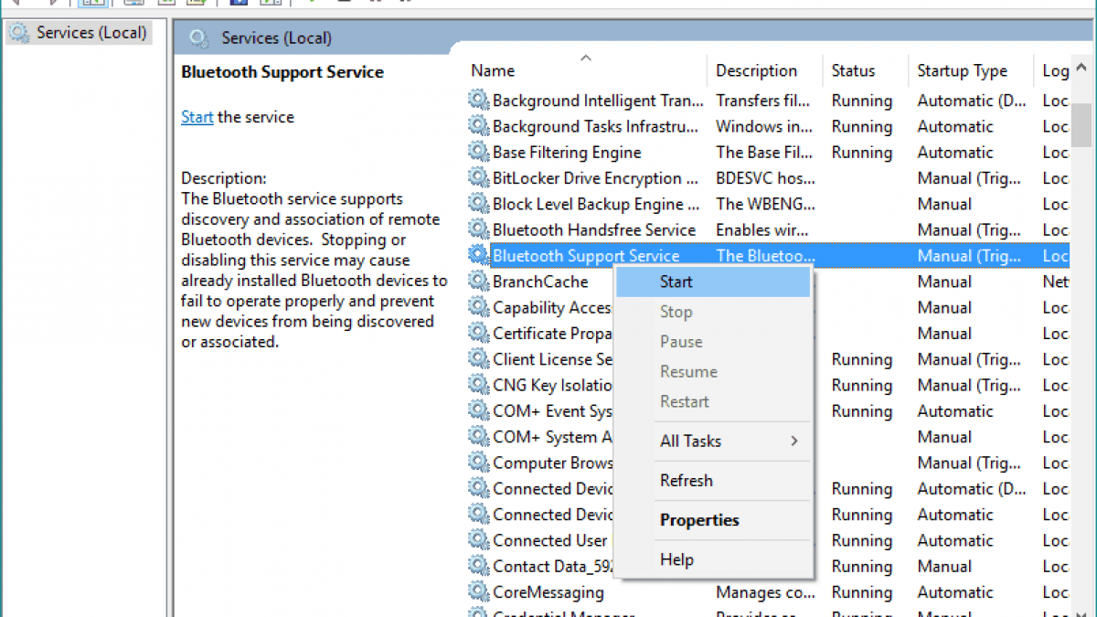The height and width of the screenshot is (617, 1097).
Task: Click the 'Manages co...' description cell
Action: tap(765, 591)
